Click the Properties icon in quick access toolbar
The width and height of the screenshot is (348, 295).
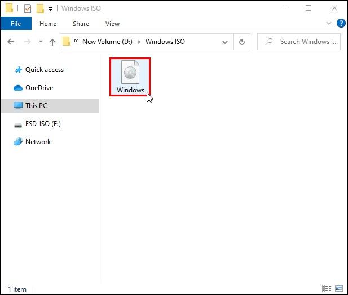(28, 8)
